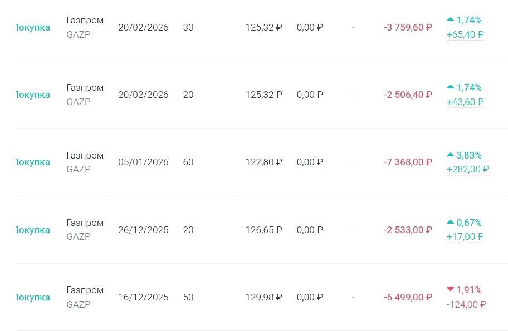
Task: Click the 122,80 ₽ price cell
Action: [x=263, y=162]
